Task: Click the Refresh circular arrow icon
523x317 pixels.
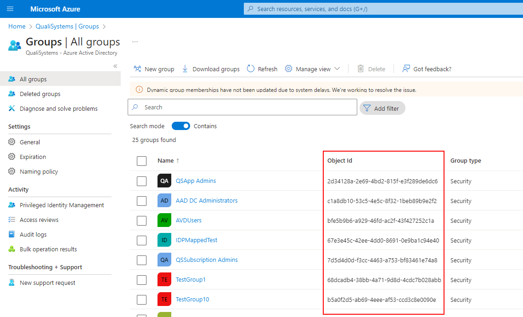Action: (251, 69)
